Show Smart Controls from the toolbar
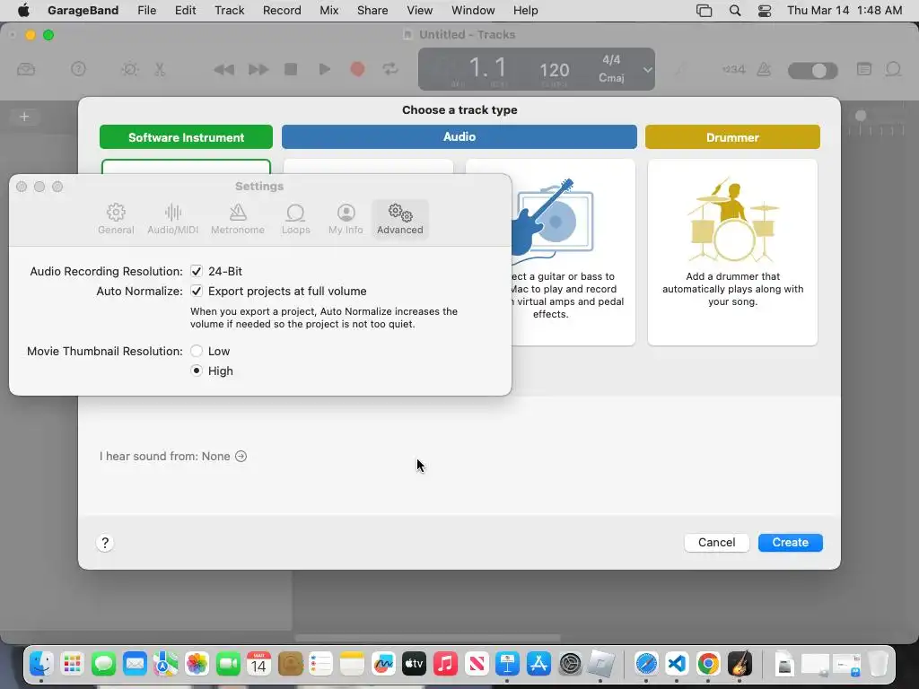This screenshot has width=919, height=689. pos(129,69)
